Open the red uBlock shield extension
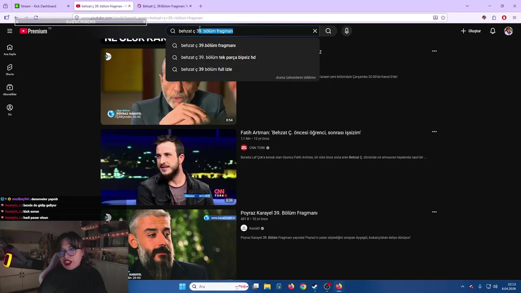The image size is (521, 293). (x=504, y=17)
